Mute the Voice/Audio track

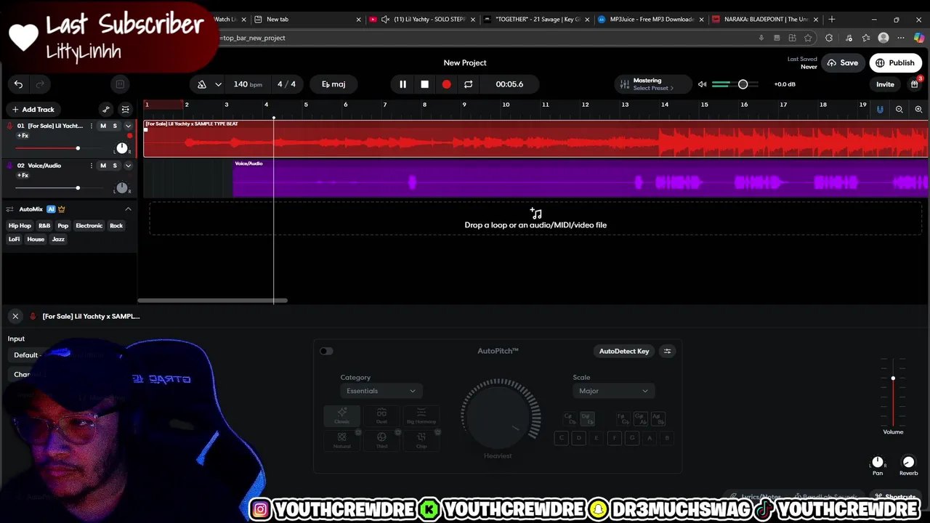tap(103, 166)
